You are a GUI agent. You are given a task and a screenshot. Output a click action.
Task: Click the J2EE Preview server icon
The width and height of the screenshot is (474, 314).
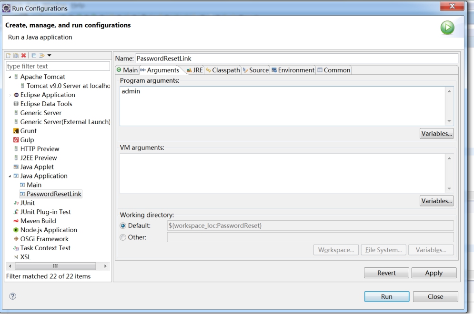coord(16,158)
